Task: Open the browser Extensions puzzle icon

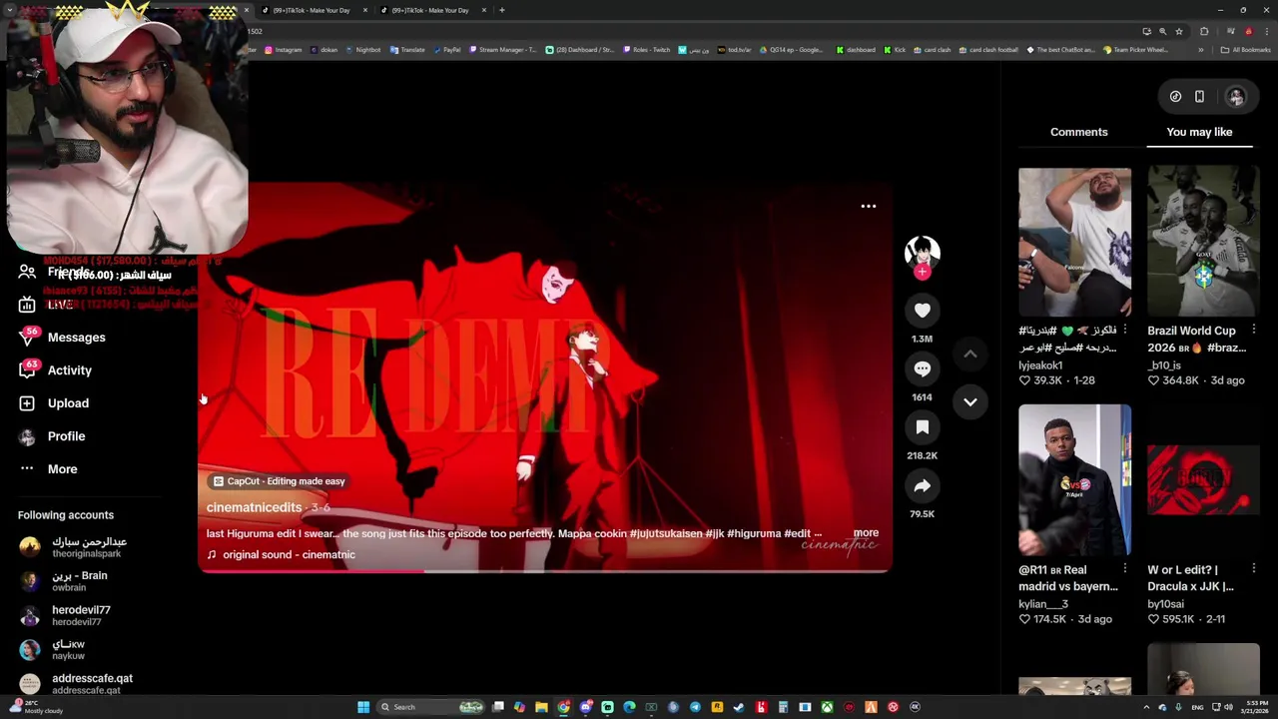Action: (x=1204, y=31)
